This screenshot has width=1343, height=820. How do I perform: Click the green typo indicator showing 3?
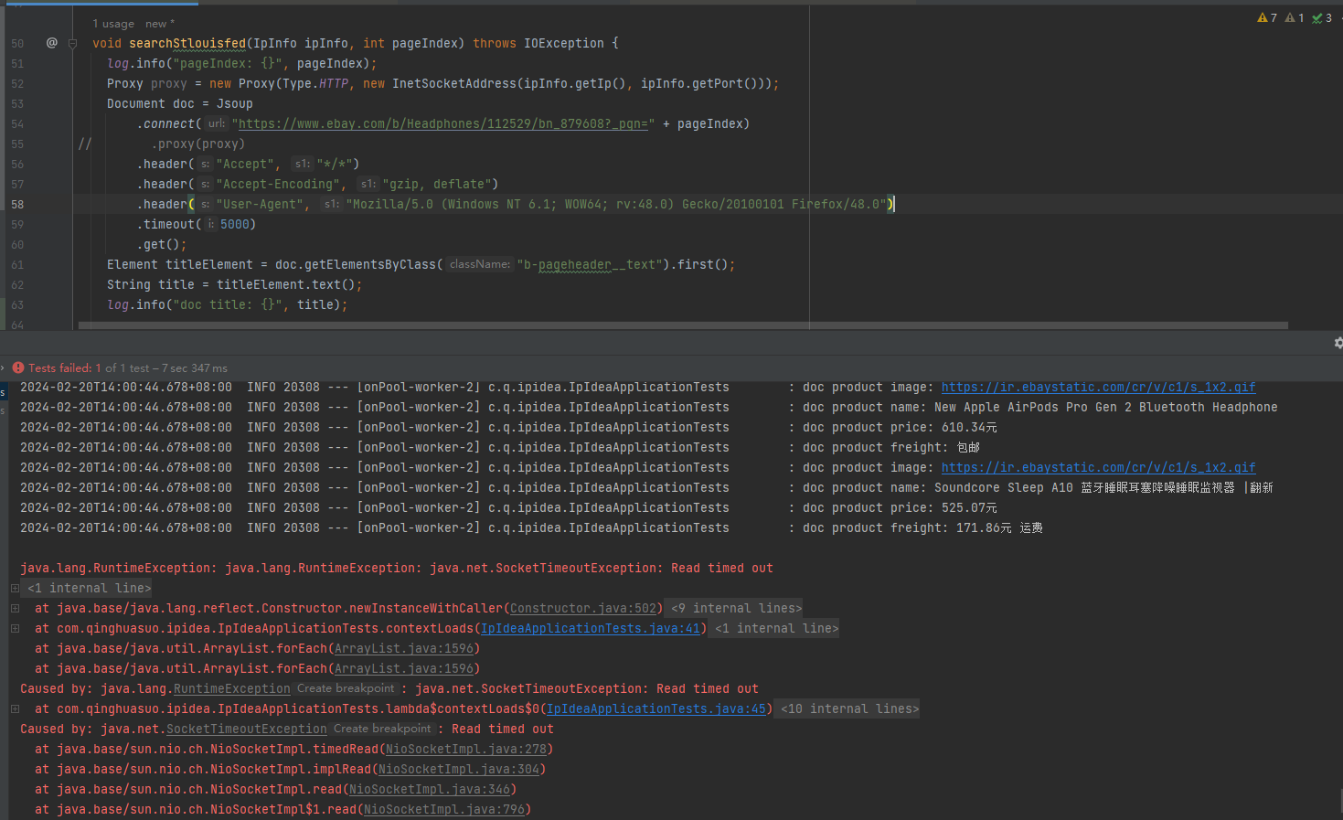pyautogui.click(x=1322, y=17)
